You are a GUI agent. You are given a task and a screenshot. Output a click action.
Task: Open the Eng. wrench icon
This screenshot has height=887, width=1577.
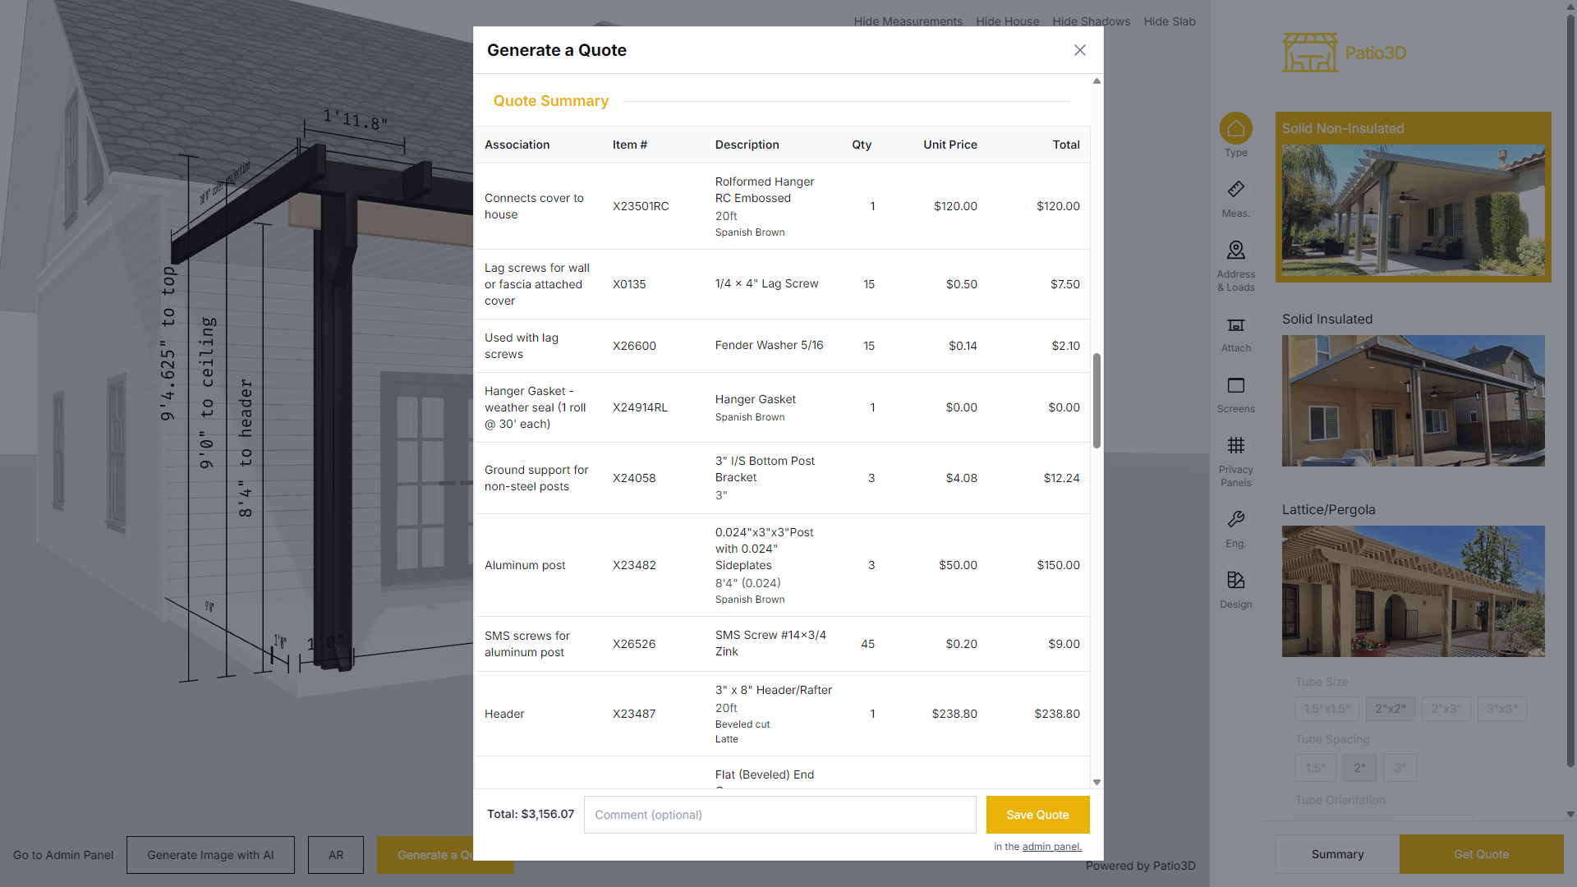(1235, 520)
